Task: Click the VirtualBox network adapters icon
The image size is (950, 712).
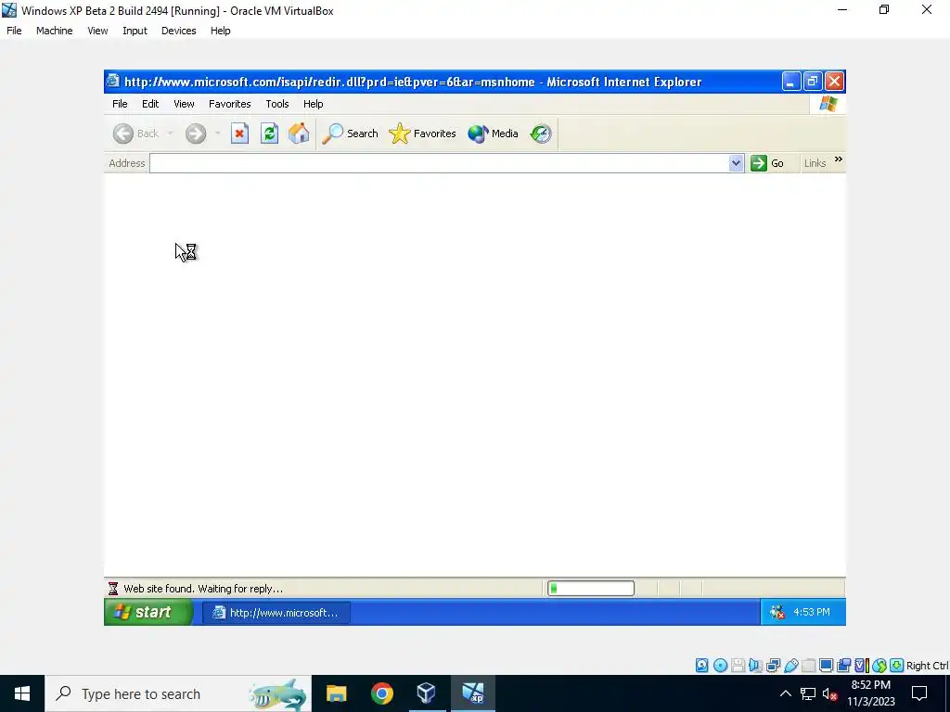Action: pyautogui.click(x=773, y=666)
